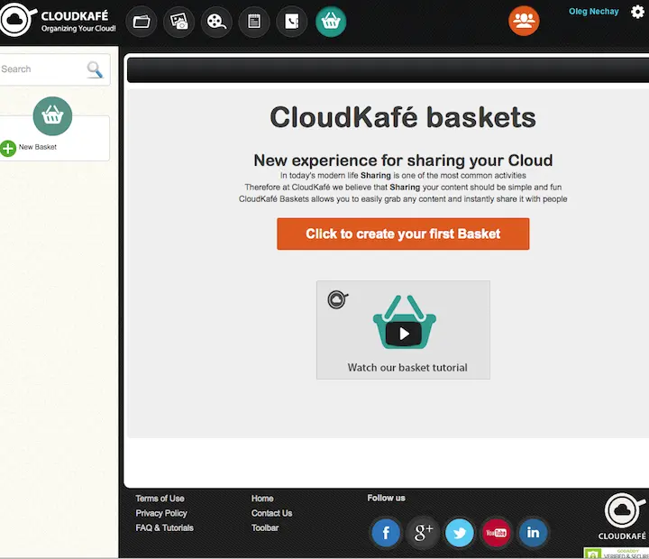
Task: Open the photos icon in top toolbar
Action: coord(178,21)
